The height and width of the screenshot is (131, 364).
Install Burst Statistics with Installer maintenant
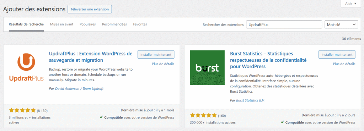tap(337, 54)
